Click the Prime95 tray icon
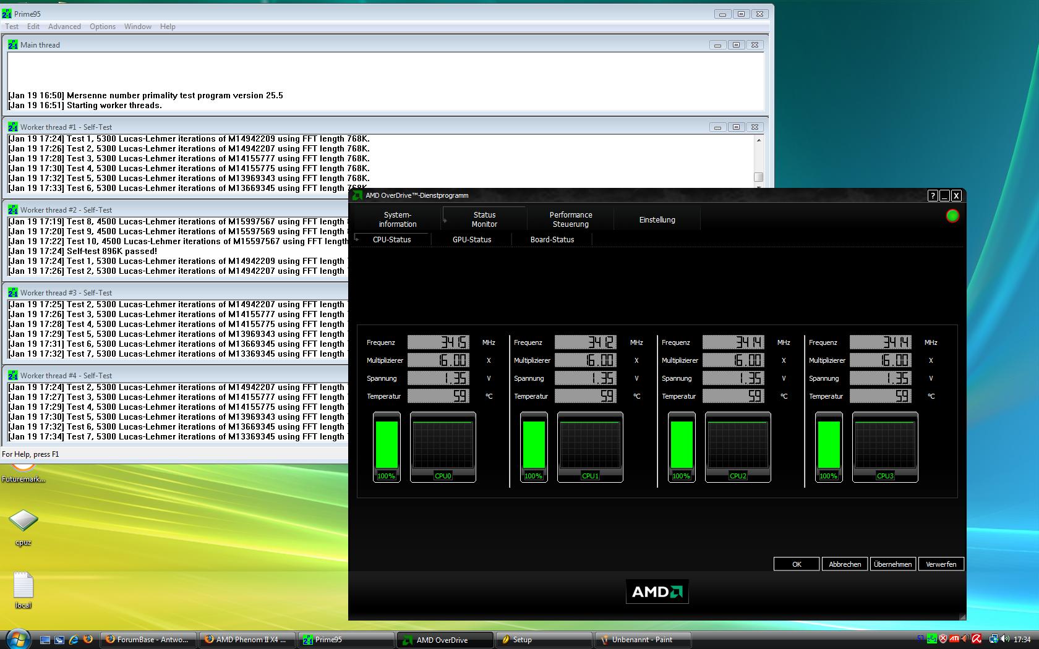The width and height of the screenshot is (1039, 649). point(932,639)
